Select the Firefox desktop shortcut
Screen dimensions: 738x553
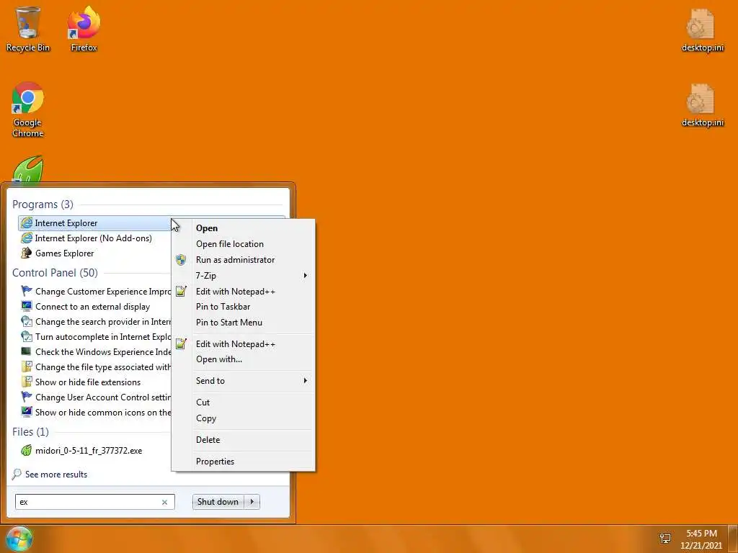[x=84, y=29]
